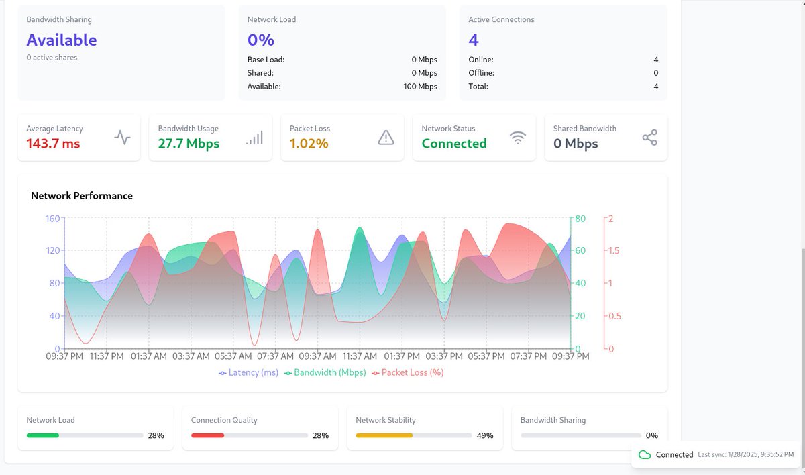Click the 28% Network Load percentage
The image size is (805, 475).
coord(156,436)
